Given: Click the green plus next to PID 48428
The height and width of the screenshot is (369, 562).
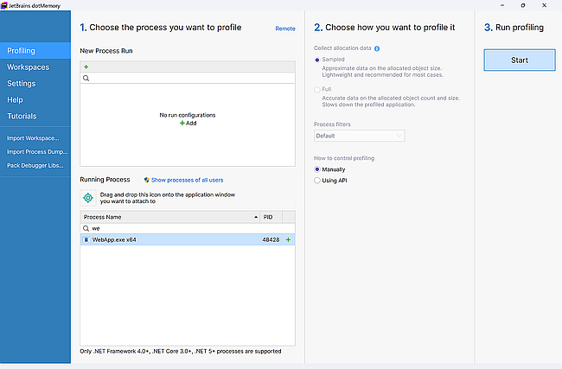Looking at the screenshot, I should pyautogui.click(x=288, y=239).
